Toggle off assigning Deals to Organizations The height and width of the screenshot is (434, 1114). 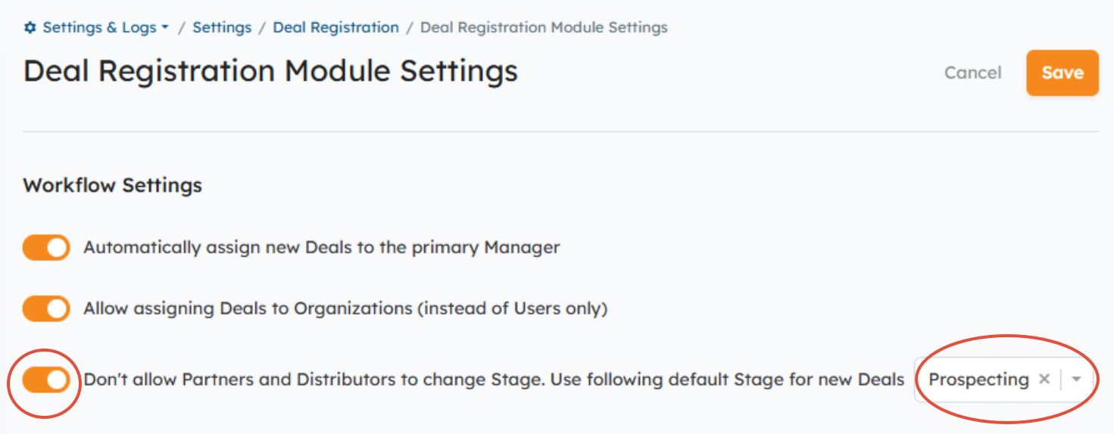pos(46,308)
